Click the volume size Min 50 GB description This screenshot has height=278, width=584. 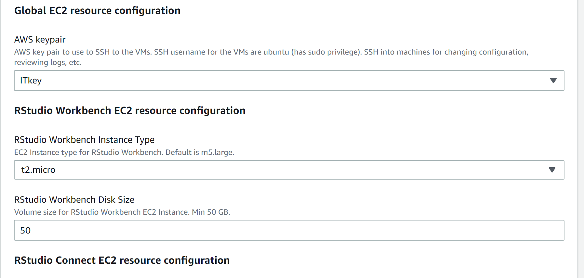[x=122, y=212]
